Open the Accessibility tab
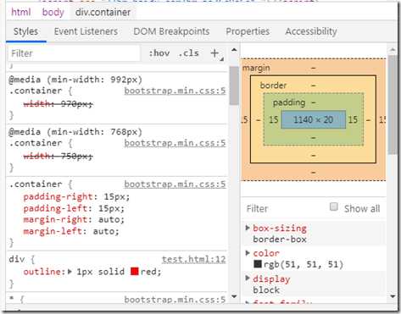Screen dimensions: 401x314 pyautogui.click(x=311, y=31)
